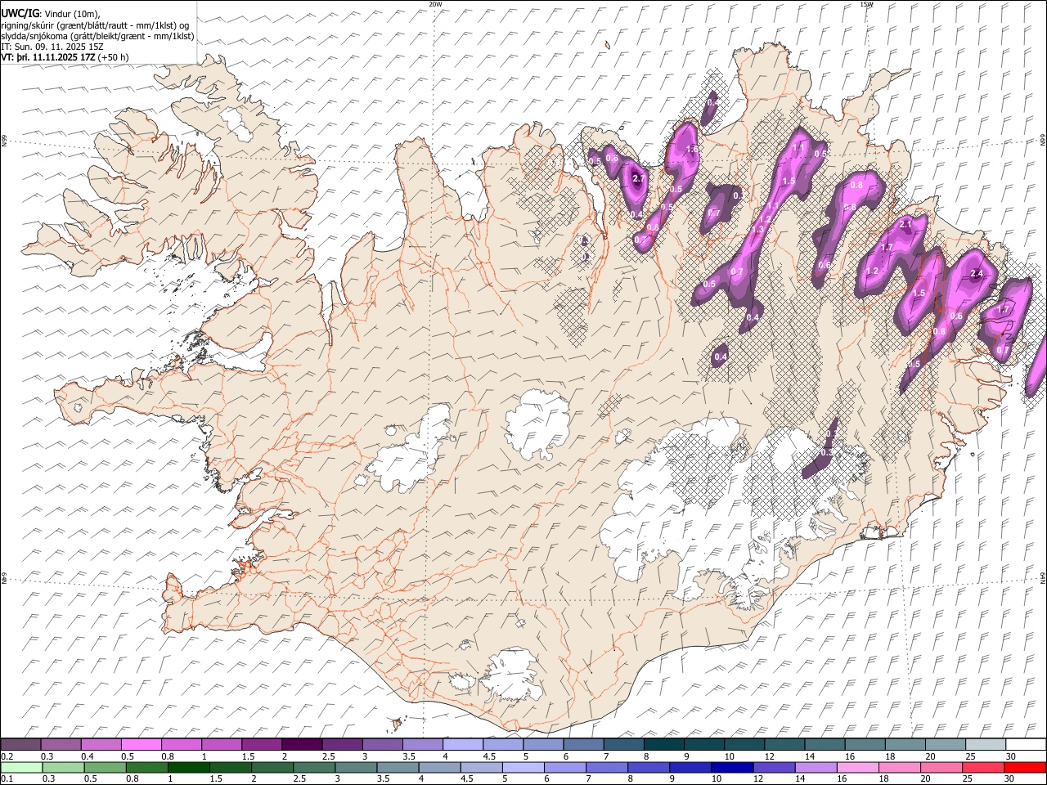Pick lower legend dark green swatch between 1 and 1.5
Viewport: 1047px width, 785px height.
188,767
